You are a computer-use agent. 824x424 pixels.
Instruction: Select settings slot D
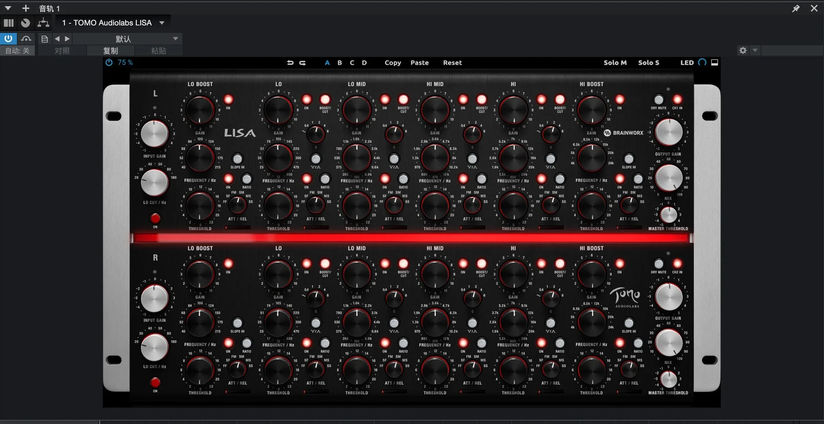click(364, 63)
